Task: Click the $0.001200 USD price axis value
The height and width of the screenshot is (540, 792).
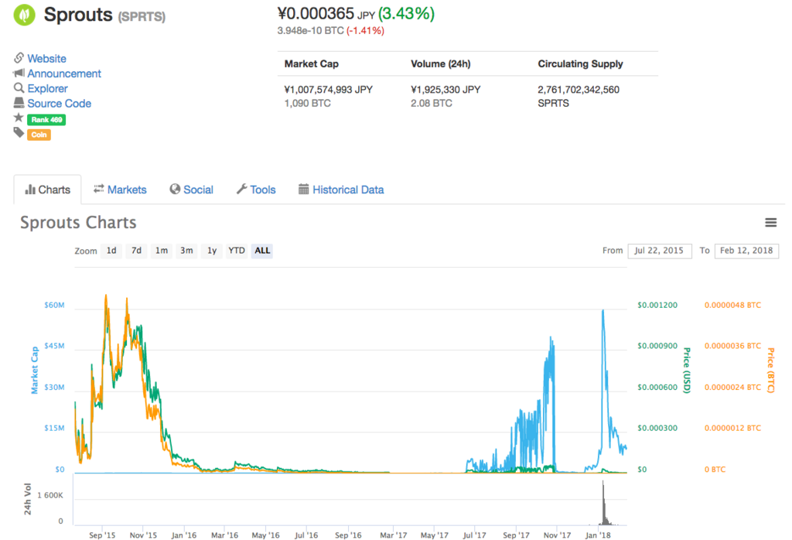Action: coord(657,305)
